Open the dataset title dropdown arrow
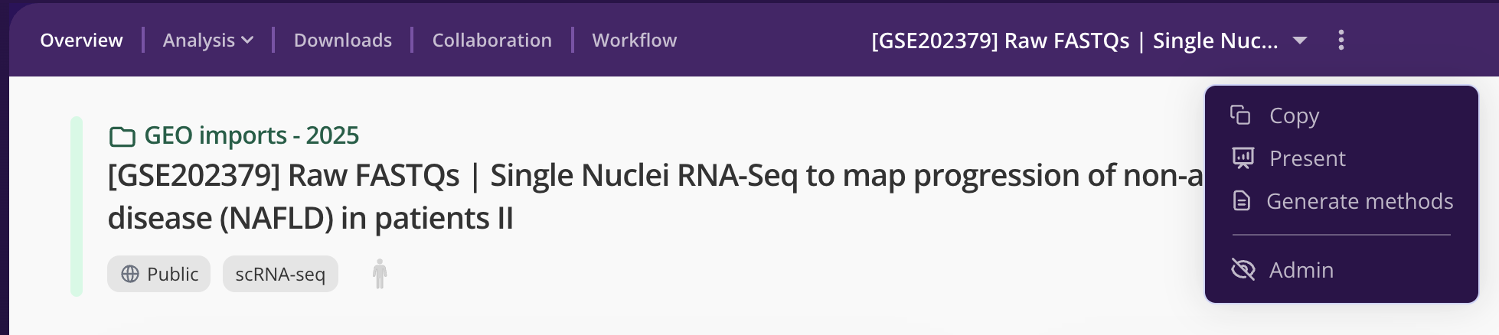1499x335 pixels. [1299, 40]
